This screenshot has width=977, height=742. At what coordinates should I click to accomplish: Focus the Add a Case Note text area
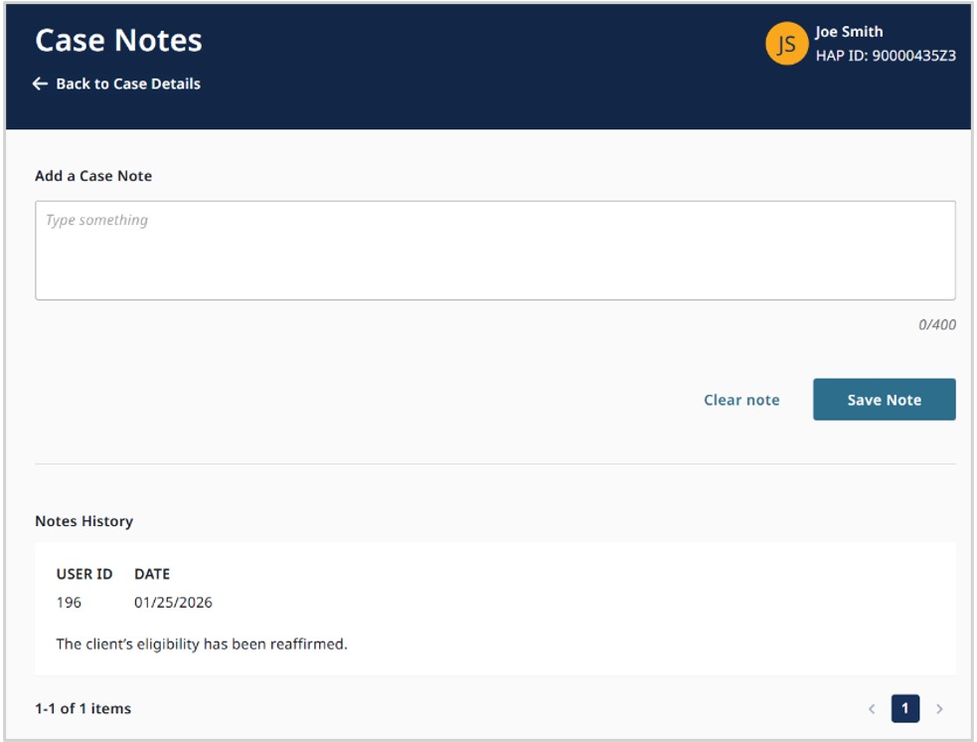(x=495, y=251)
